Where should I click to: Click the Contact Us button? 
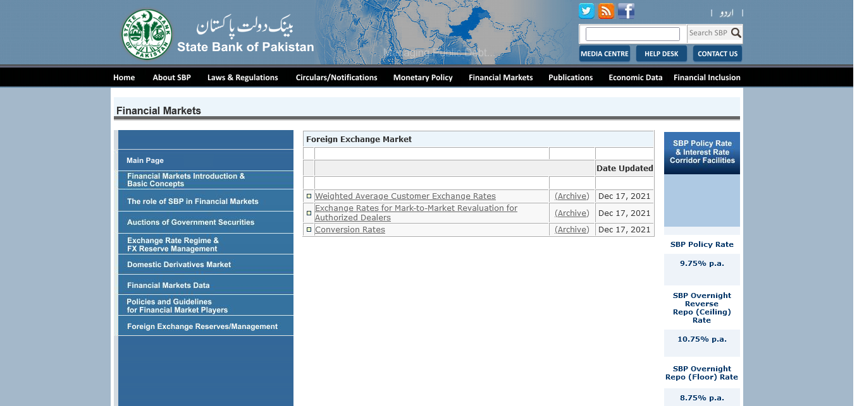pyautogui.click(x=717, y=54)
